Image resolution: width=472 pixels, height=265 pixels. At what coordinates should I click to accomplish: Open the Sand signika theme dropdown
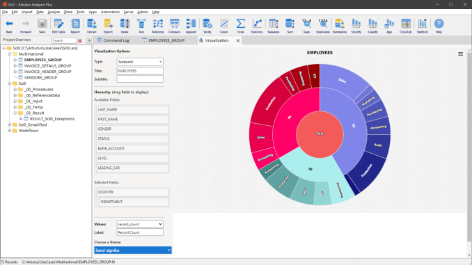(133, 250)
